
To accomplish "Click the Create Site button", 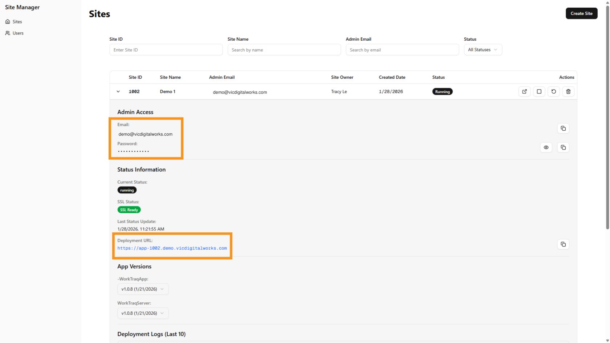I will [581, 13].
